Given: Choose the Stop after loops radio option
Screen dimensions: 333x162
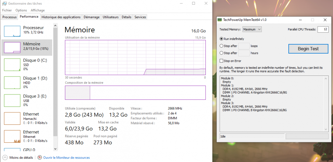Looking at the screenshot, I should tap(221, 46).
